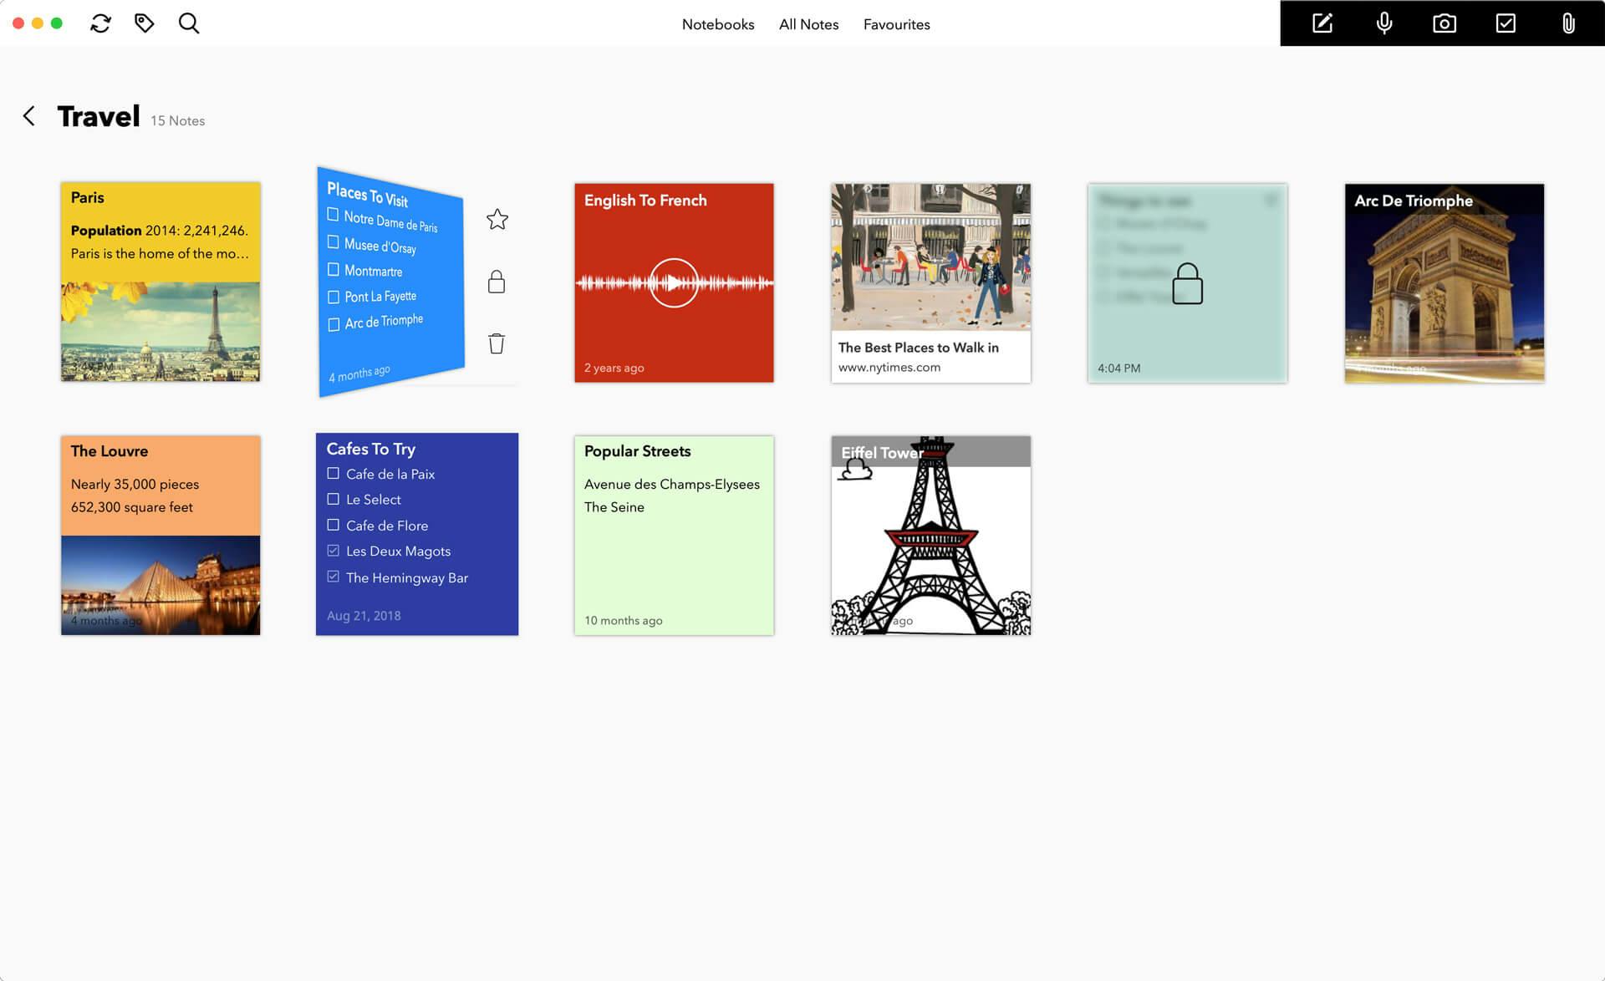The width and height of the screenshot is (1605, 981).
Task: Select the checklist task icon
Action: pos(1506,23)
